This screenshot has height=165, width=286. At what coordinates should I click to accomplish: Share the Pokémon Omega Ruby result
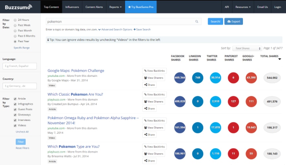(149, 135)
